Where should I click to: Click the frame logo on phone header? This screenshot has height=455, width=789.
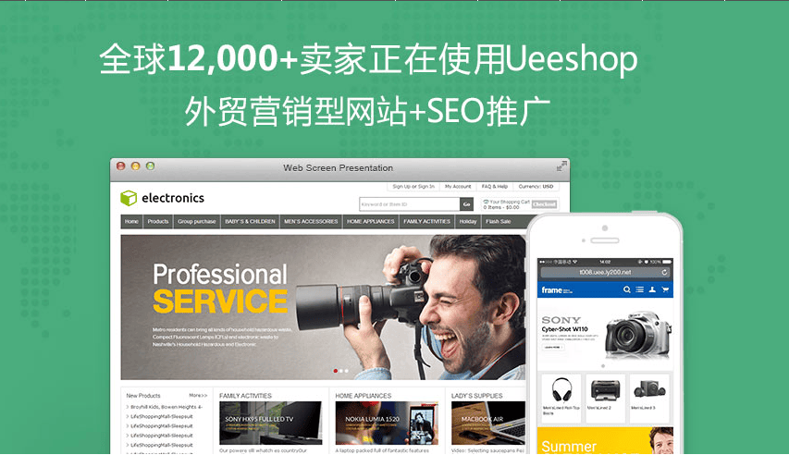[552, 289]
